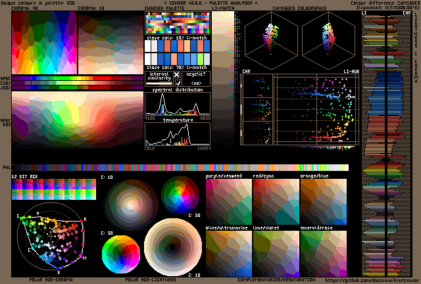
Task: Click the spectral distribution graph
Action: pos(178,104)
